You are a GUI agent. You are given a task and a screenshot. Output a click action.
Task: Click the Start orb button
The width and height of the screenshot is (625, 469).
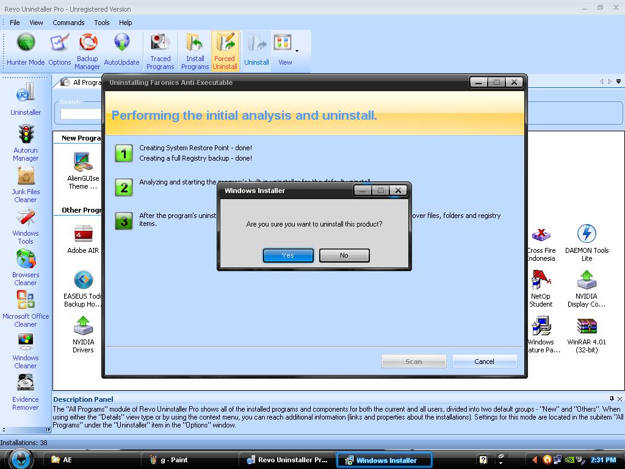click(x=21, y=459)
